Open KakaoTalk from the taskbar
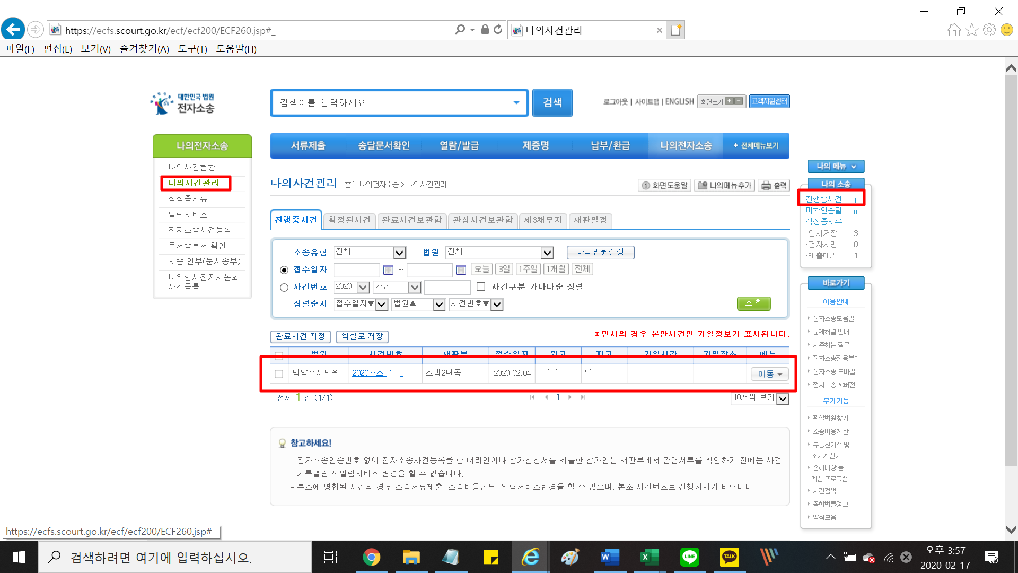Image resolution: width=1018 pixels, height=573 pixels. click(x=729, y=557)
